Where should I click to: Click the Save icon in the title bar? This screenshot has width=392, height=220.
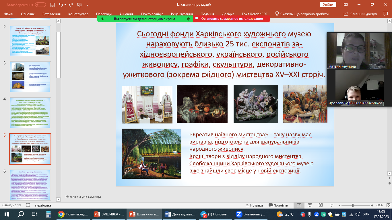point(52,5)
